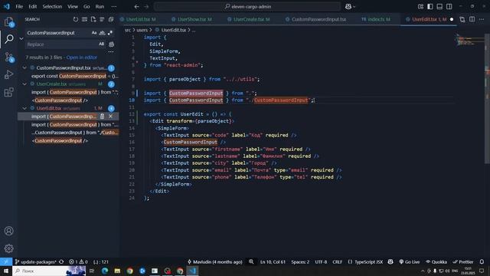Split the editor to the right
The height and width of the screenshot is (276, 490).
coord(472,19)
